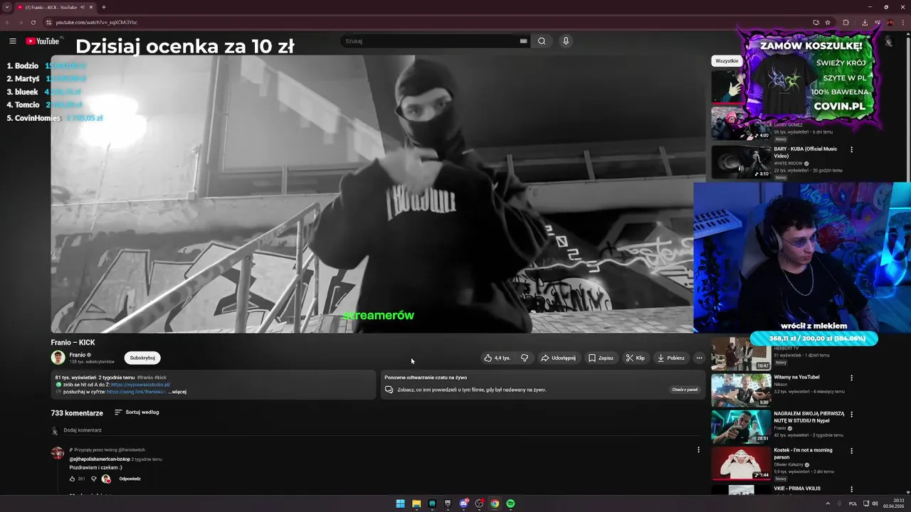Open BARY - KUBA (Official Music Video) thumbnail
Screen dimensions: 911x512
point(741,161)
